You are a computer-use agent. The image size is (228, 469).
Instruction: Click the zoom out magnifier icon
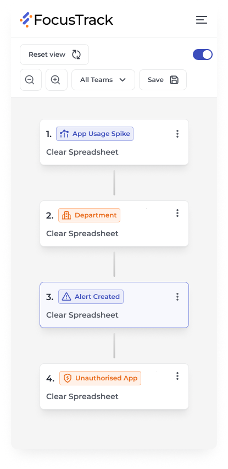[x=30, y=80]
